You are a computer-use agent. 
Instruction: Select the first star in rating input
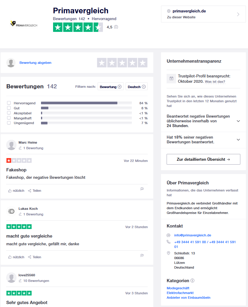point(102,63)
